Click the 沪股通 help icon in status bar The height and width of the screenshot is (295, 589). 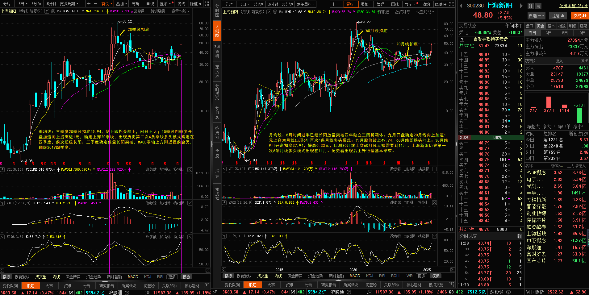127,293
